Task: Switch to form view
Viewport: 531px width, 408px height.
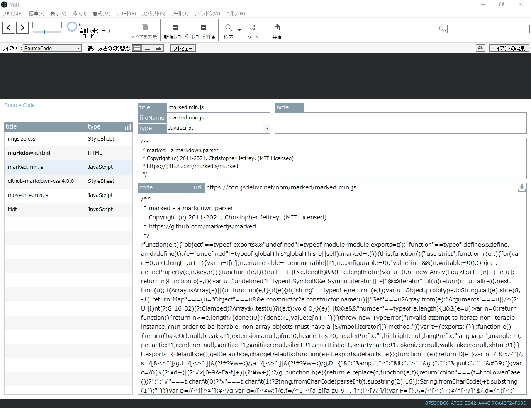Action: (137, 48)
